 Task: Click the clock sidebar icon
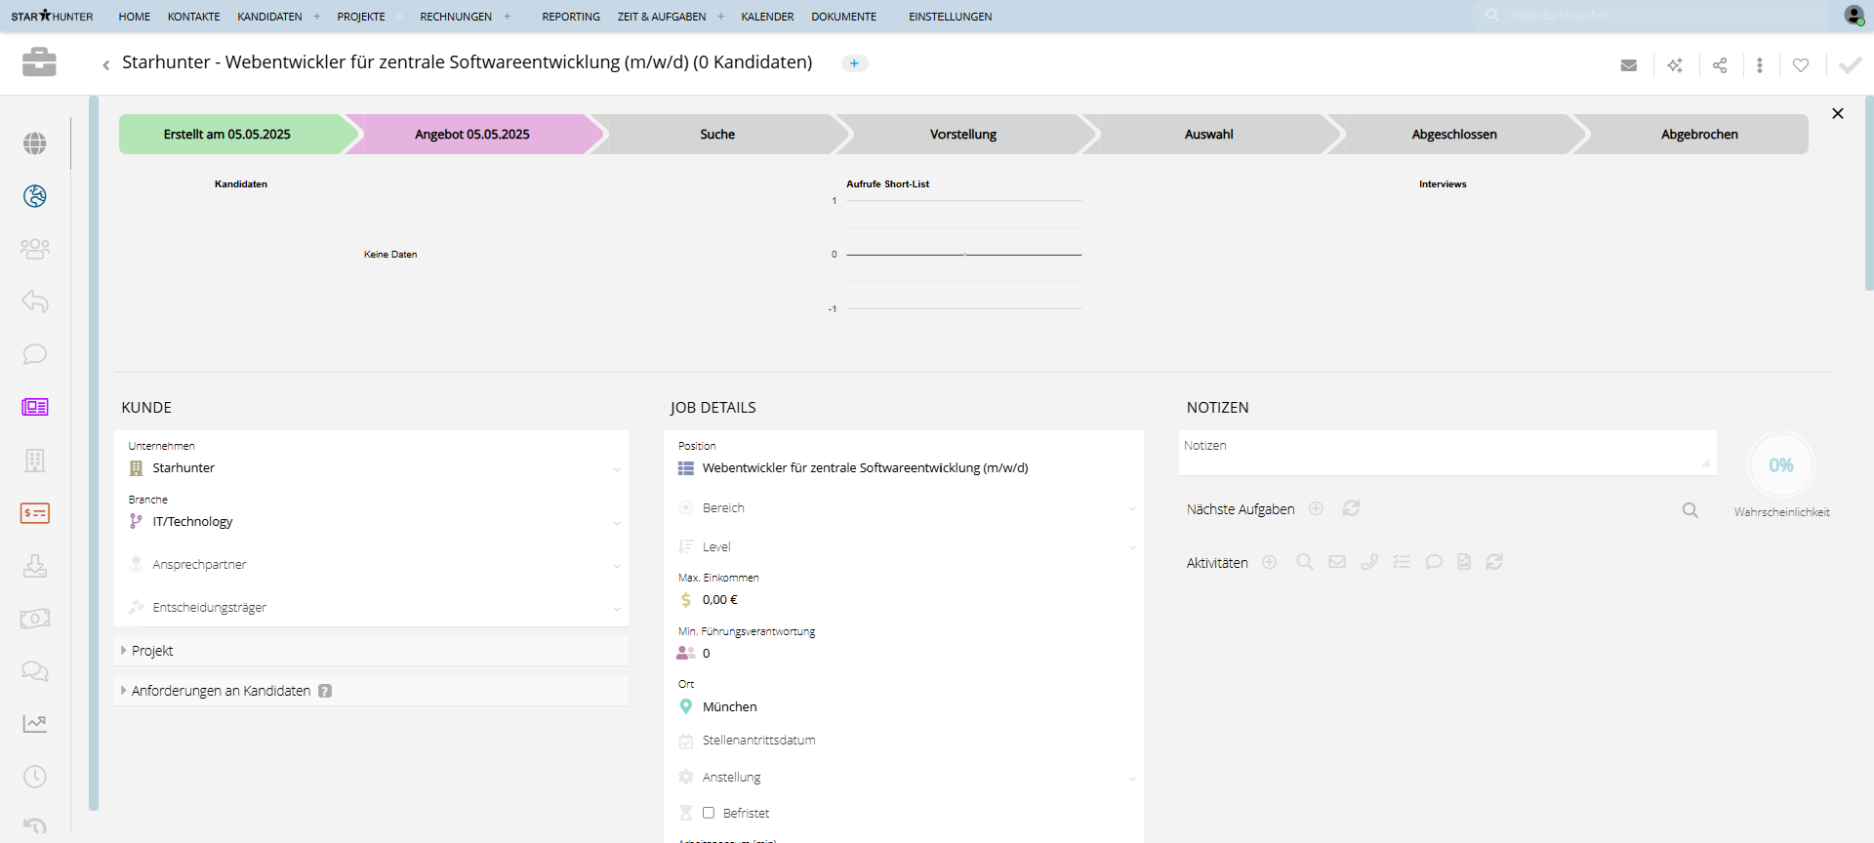35,777
